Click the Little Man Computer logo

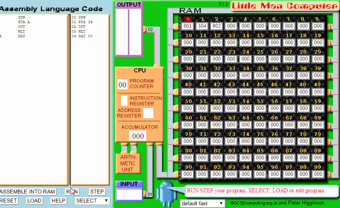[x=284, y=6]
